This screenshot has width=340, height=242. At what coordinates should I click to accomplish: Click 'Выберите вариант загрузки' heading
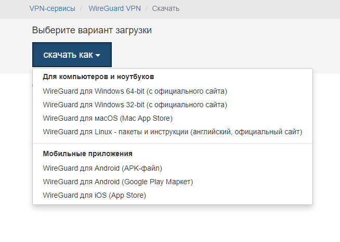(x=91, y=30)
